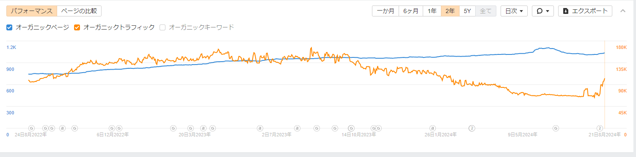
Task: Click the circled 2 marker before 9日5月2024年
Action: pos(472,128)
